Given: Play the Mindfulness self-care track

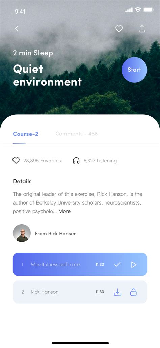Looking at the screenshot, I should (134, 264).
